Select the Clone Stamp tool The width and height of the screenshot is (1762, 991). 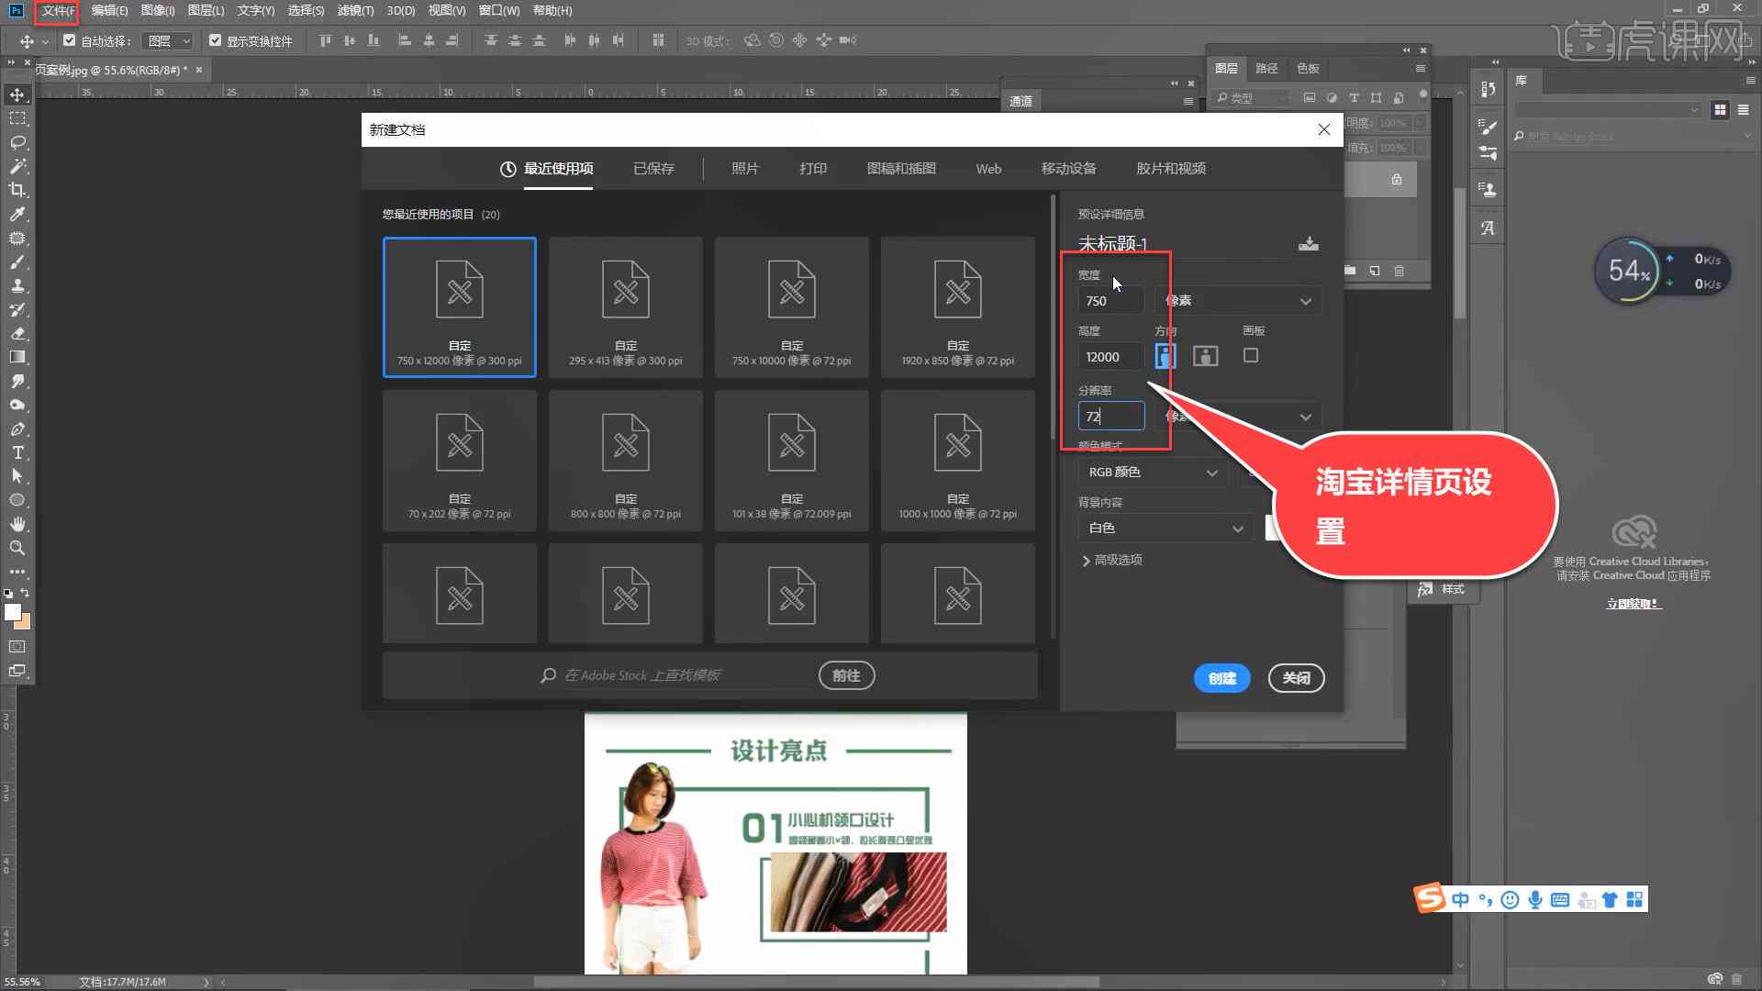(17, 285)
